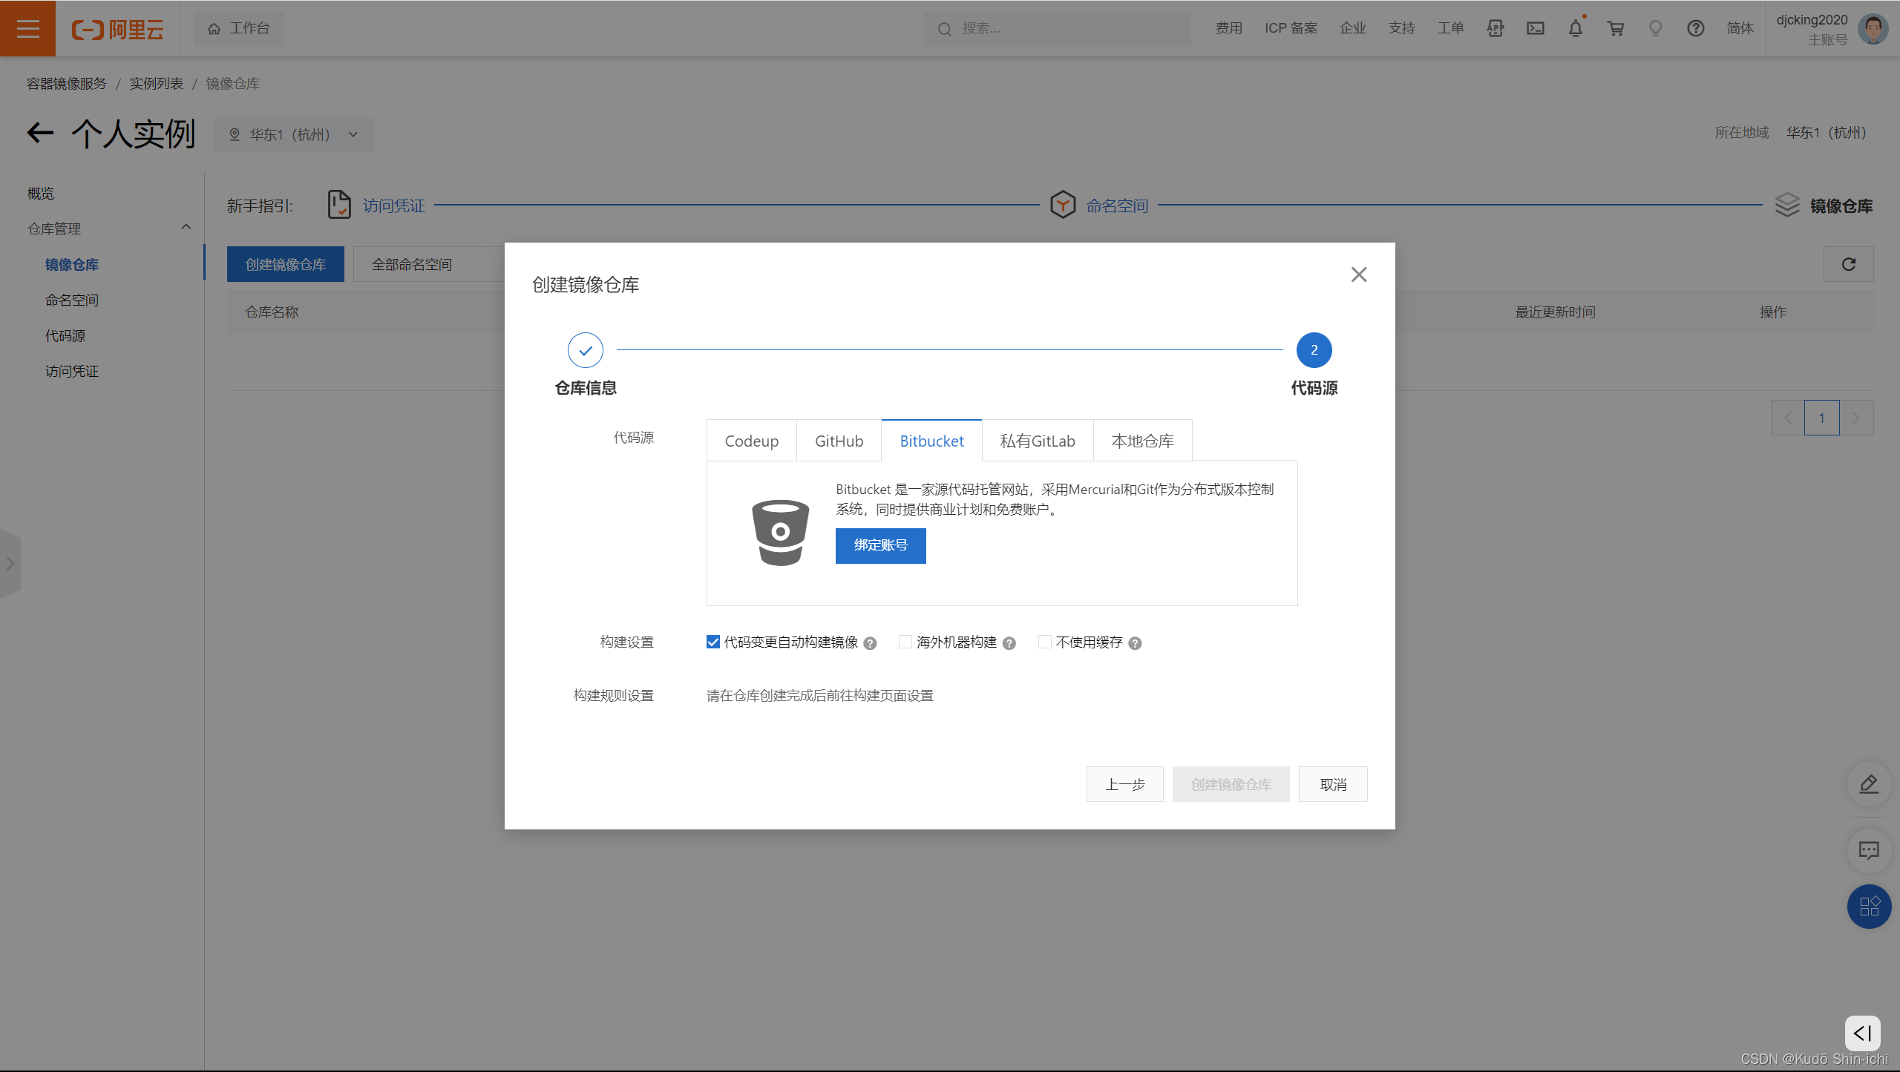Check the 不使用缓存 option
Screen dimensions: 1900x1072
tap(1045, 642)
